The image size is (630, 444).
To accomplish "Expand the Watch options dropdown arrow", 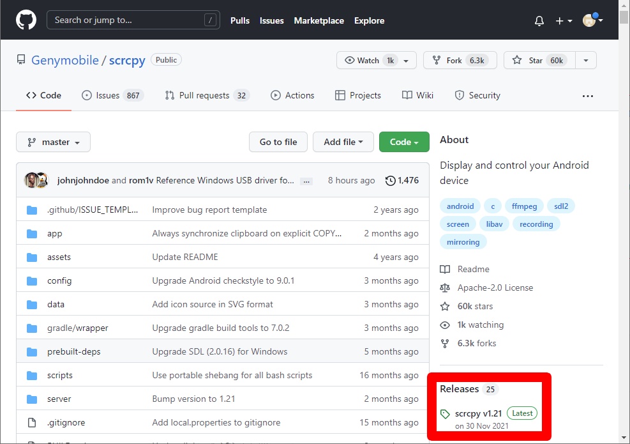I will pyautogui.click(x=406, y=60).
